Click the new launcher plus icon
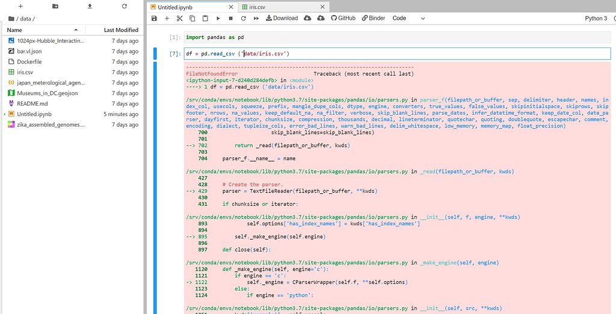Screen dimensions: 616x314 coord(20,6)
